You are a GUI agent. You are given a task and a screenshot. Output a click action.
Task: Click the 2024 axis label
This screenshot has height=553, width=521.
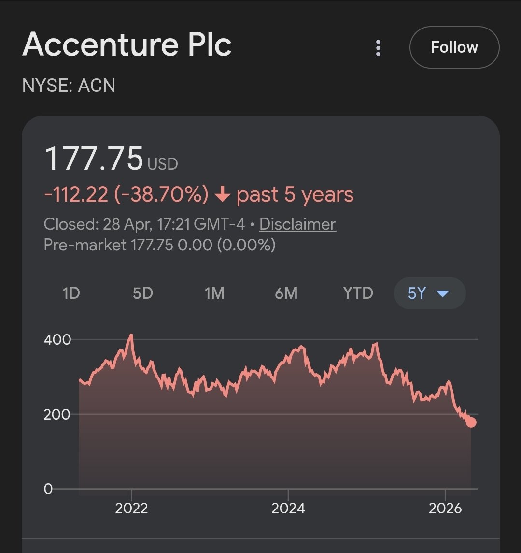point(288,508)
